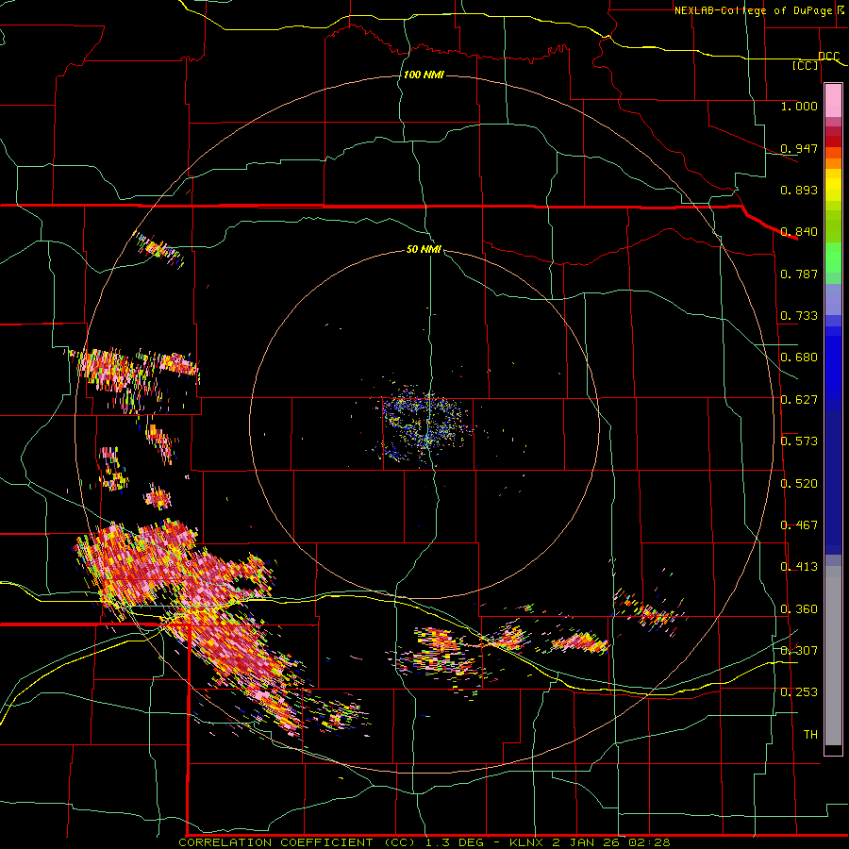
Task: Select the 0.733 scale value
Action: [x=799, y=316]
